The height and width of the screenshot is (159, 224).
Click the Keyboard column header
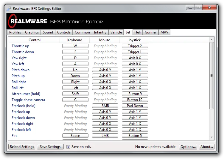(x=74, y=40)
